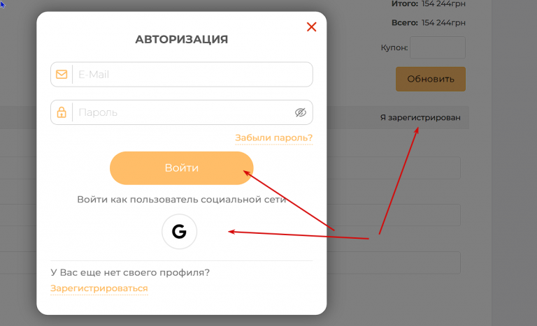Open the Зарегистрироваться registration link
The image size is (537, 326).
(x=99, y=288)
